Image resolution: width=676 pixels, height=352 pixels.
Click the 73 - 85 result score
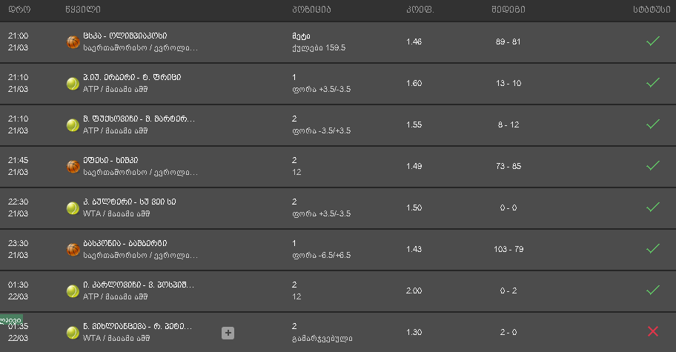tap(508, 166)
